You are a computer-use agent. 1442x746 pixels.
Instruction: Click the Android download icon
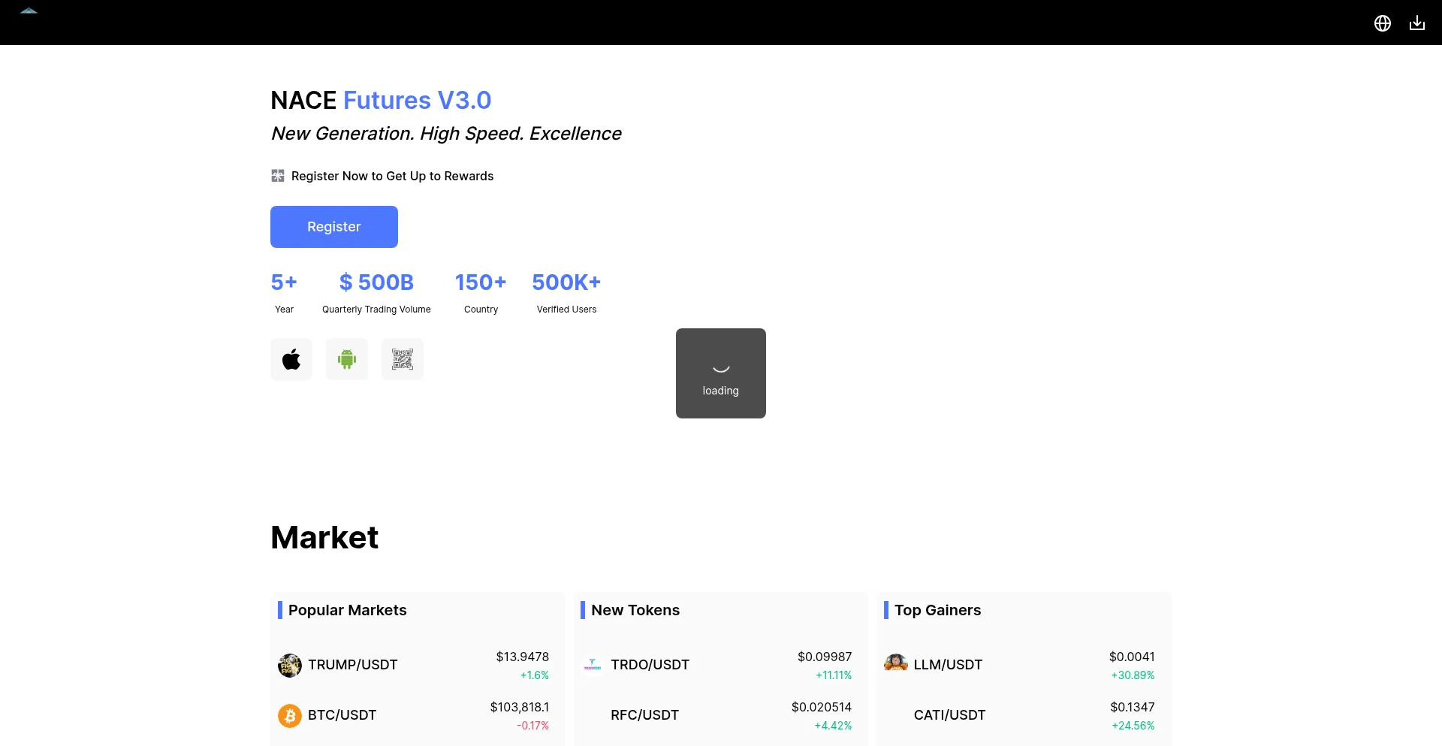[347, 360]
